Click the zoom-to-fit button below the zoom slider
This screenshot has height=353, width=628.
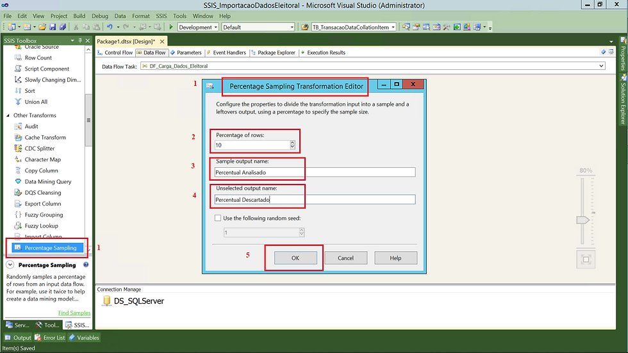click(x=586, y=259)
